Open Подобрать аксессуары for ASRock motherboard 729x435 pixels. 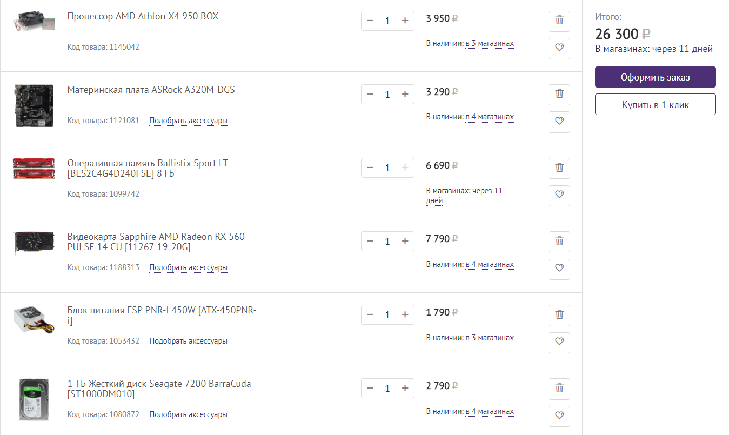tap(188, 121)
